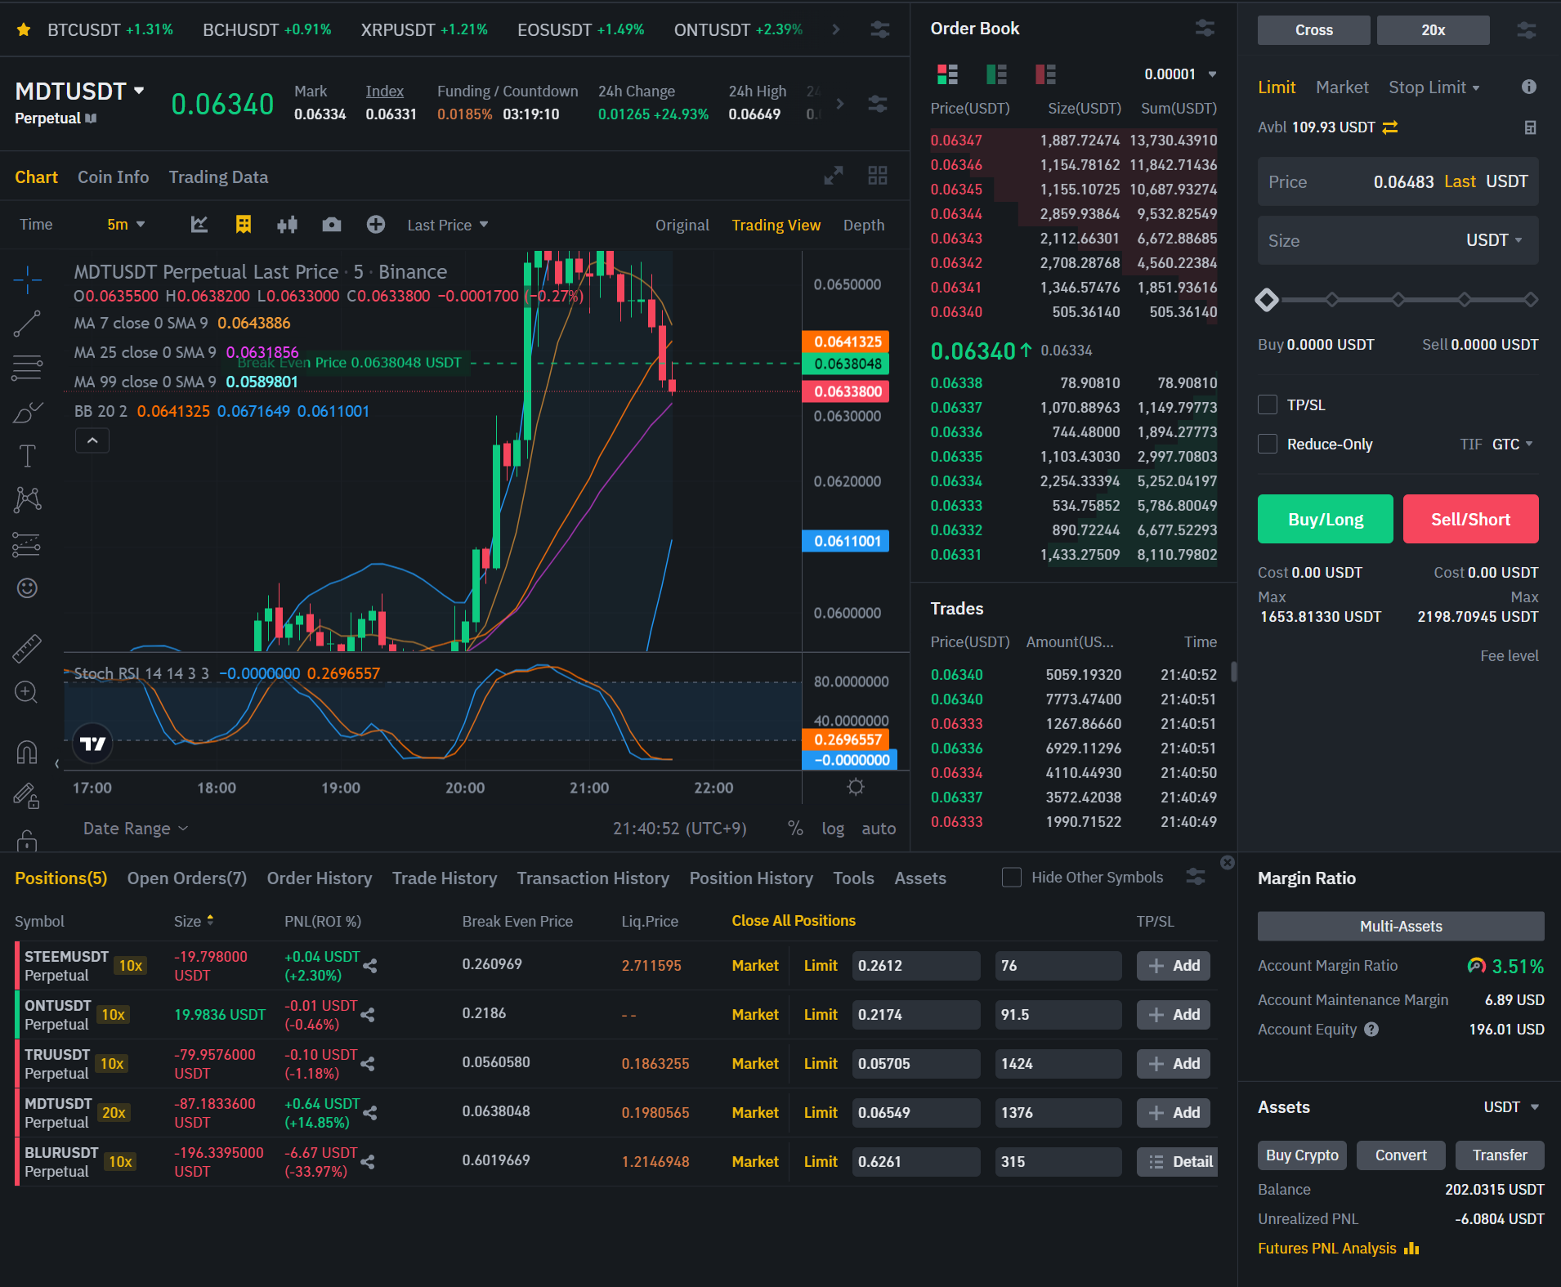This screenshot has width=1561, height=1287.
Task: Enable the TP/SL checkbox
Action: 1268,404
